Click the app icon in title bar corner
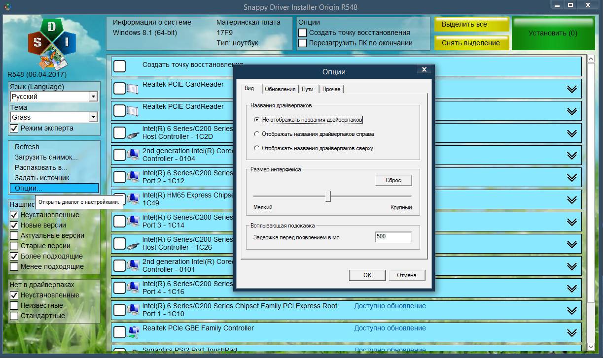The image size is (603, 358). pyautogui.click(x=7, y=7)
